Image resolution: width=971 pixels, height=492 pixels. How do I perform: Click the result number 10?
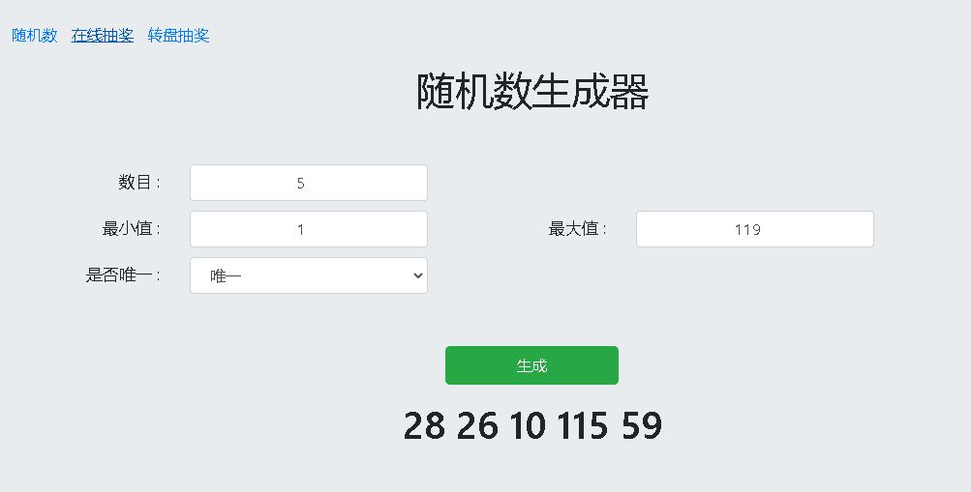tap(528, 425)
